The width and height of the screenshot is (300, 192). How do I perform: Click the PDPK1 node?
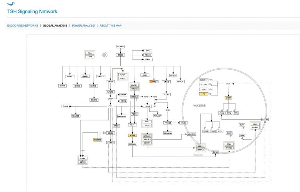tap(134, 114)
